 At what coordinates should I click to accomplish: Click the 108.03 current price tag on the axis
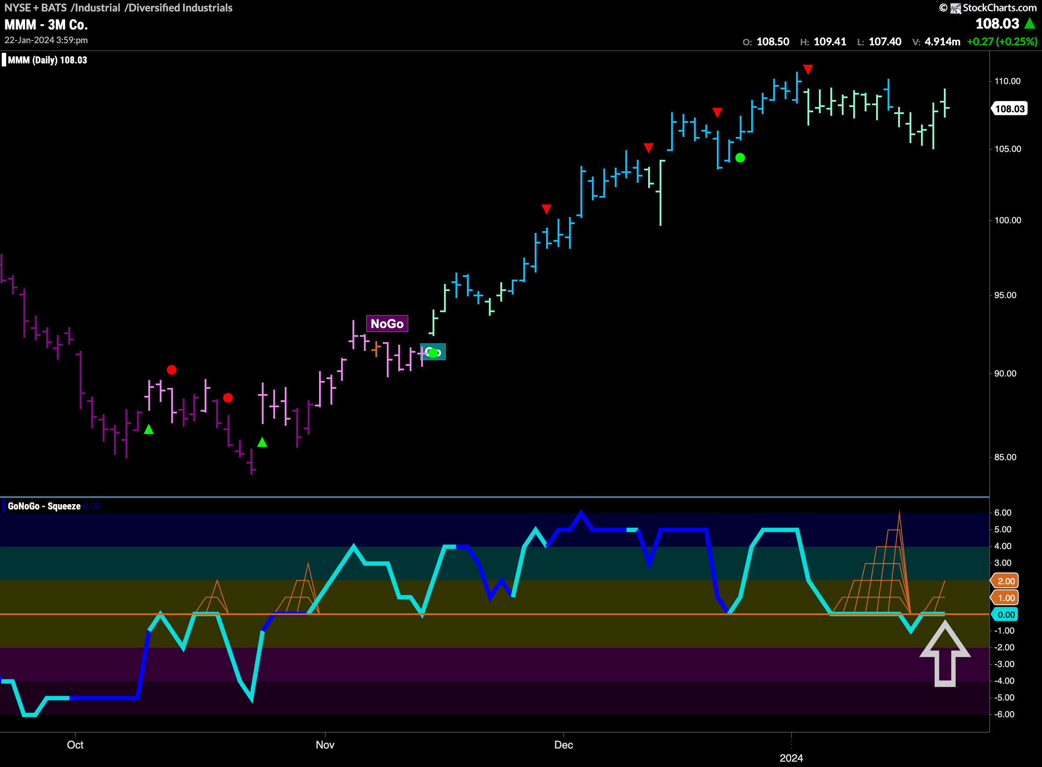1009,109
